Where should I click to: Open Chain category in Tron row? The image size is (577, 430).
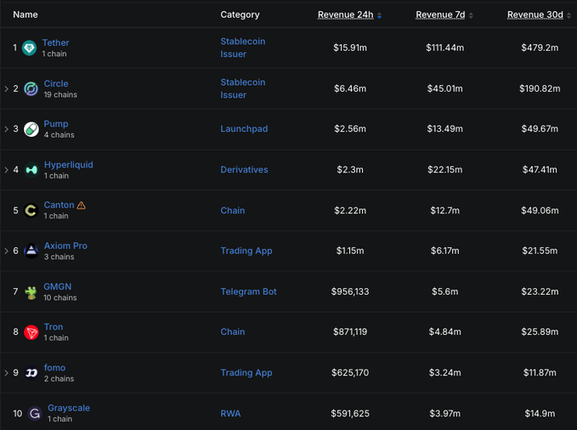pyautogui.click(x=233, y=331)
